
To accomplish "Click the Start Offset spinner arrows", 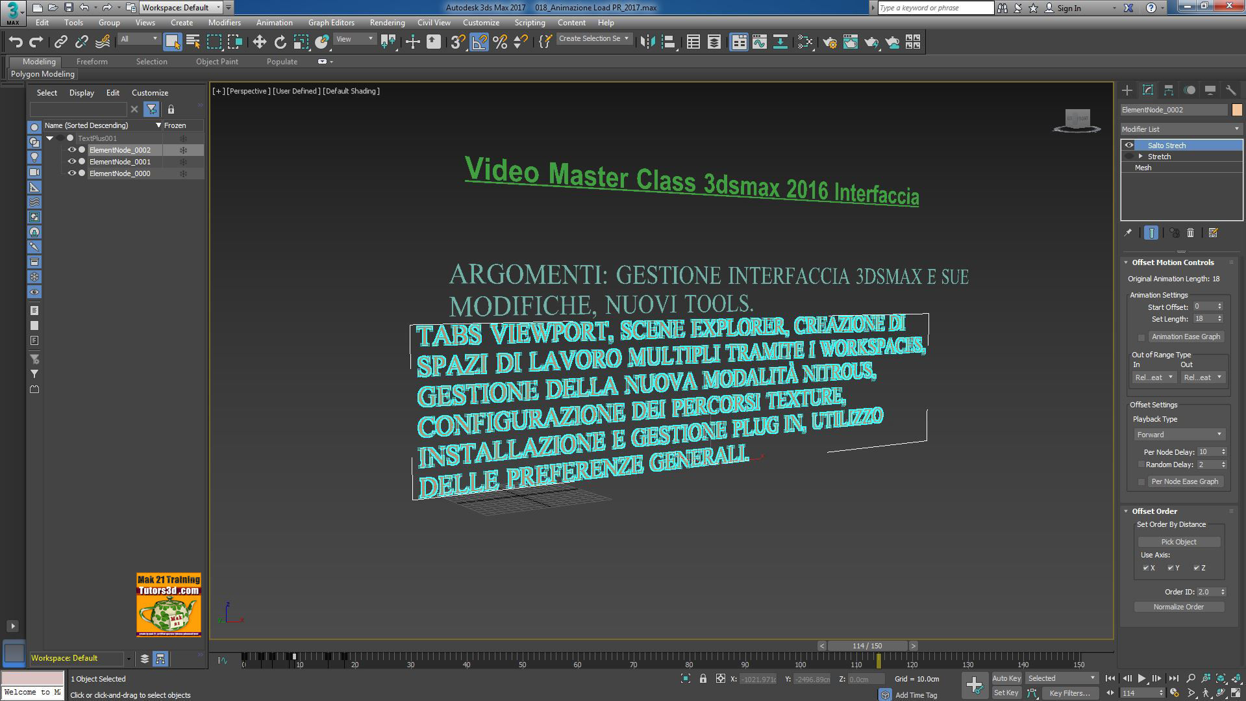I will pos(1219,307).
